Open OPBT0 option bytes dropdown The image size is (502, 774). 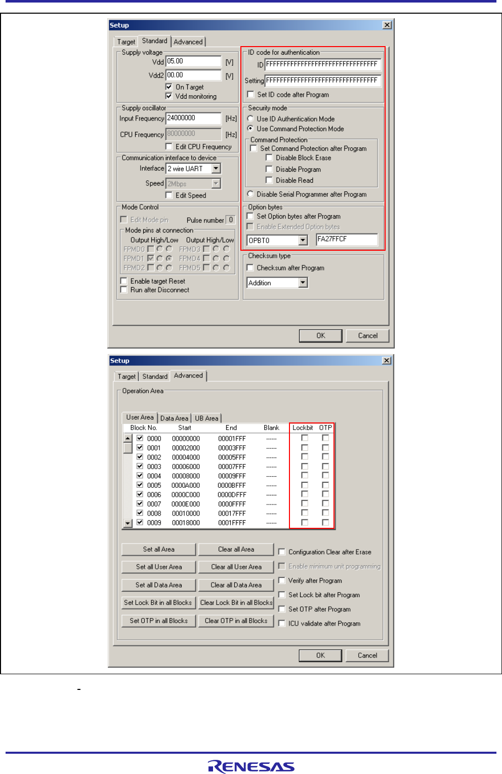pos(303,240)
